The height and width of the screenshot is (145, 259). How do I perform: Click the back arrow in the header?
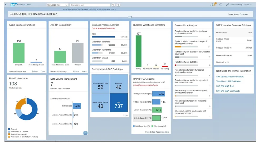pyautogui.click(x=6, y=5)
